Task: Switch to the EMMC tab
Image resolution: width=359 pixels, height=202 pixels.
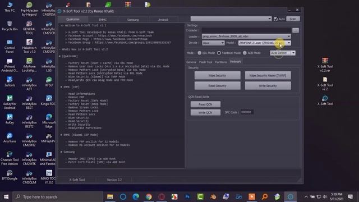Action: (x=103, y=20)
